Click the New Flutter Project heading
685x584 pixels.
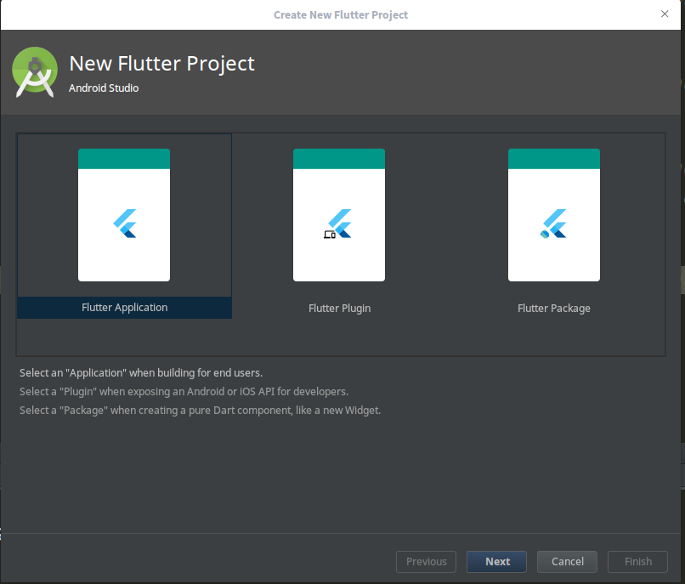[x=161, y=64]
